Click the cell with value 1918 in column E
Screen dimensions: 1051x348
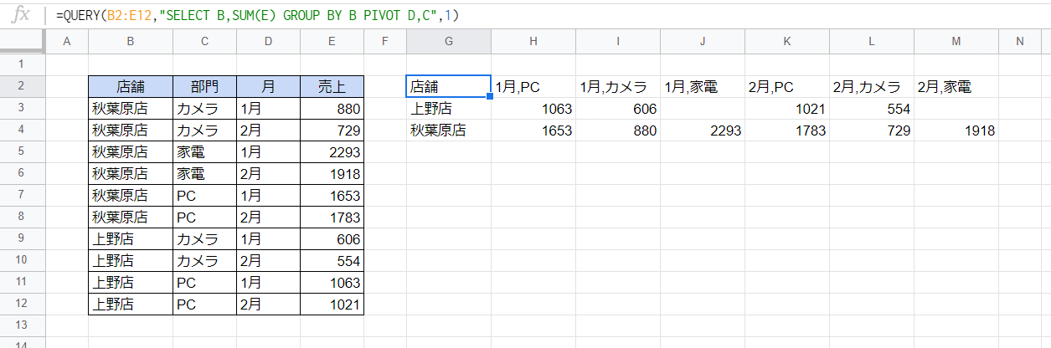tap(332, 173)
